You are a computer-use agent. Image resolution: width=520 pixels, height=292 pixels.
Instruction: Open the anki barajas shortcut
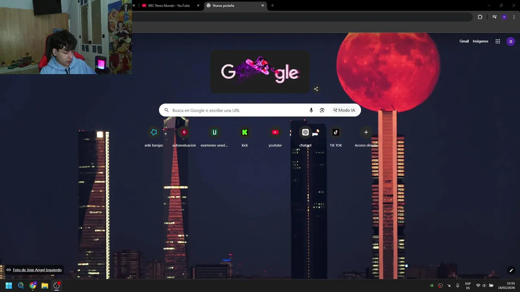(x=154, y=137)
